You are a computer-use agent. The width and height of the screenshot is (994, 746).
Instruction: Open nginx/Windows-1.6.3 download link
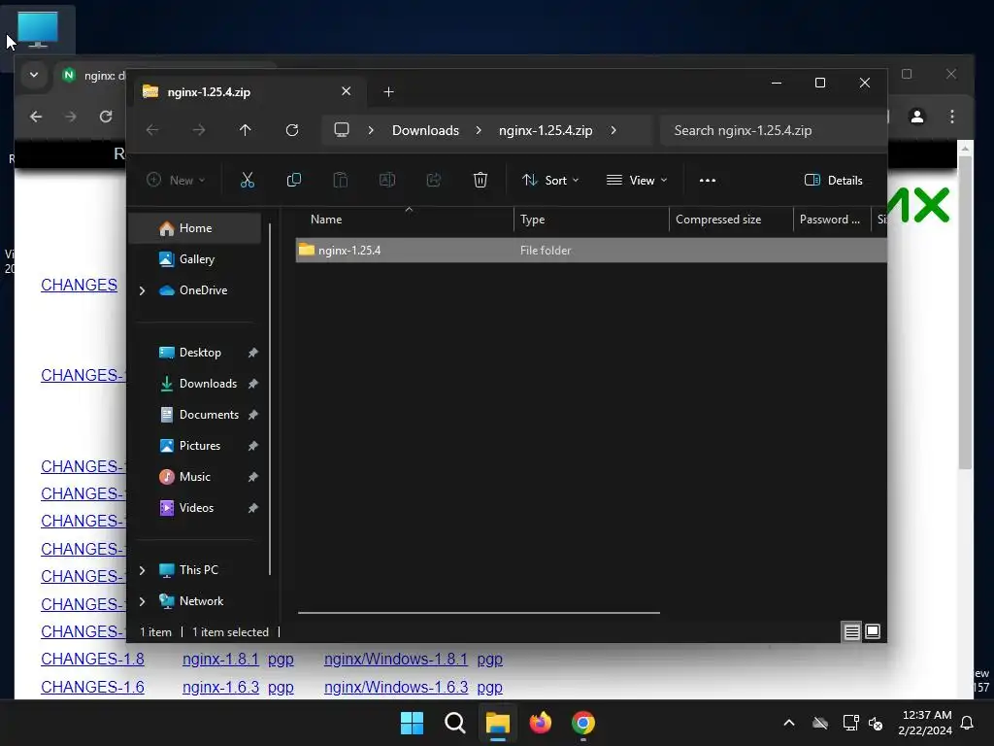[396, 687]
